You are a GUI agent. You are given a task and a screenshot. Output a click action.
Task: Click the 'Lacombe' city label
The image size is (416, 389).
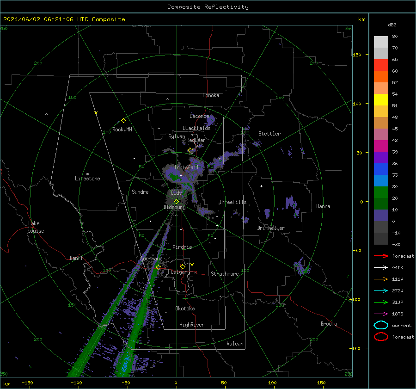click(x=199, y=116)
